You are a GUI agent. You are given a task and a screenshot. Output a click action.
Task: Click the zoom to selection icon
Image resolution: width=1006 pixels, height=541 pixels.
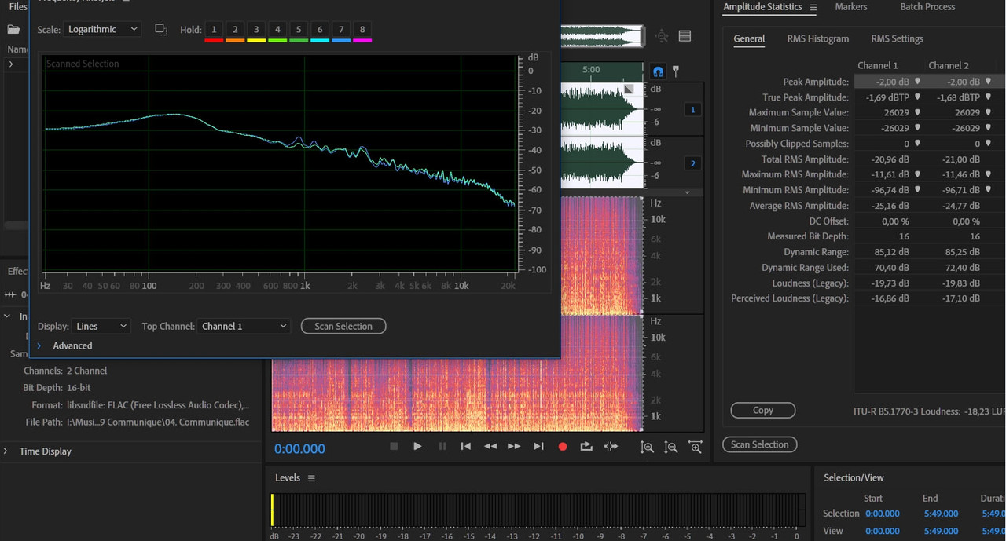[696, 448]
